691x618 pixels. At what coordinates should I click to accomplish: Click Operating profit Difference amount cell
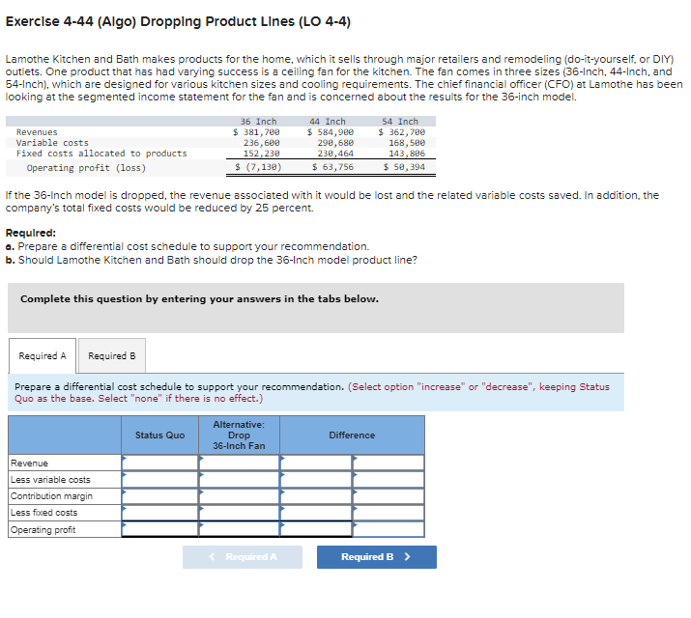316,529
